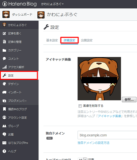
Task: Click the member icon for ブログメンバー
Action: point(4,101)
